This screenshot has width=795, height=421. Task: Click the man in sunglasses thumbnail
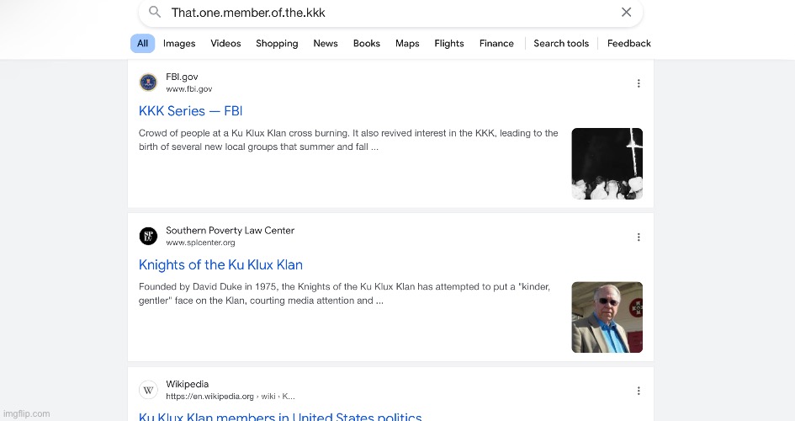pos(607,317)
